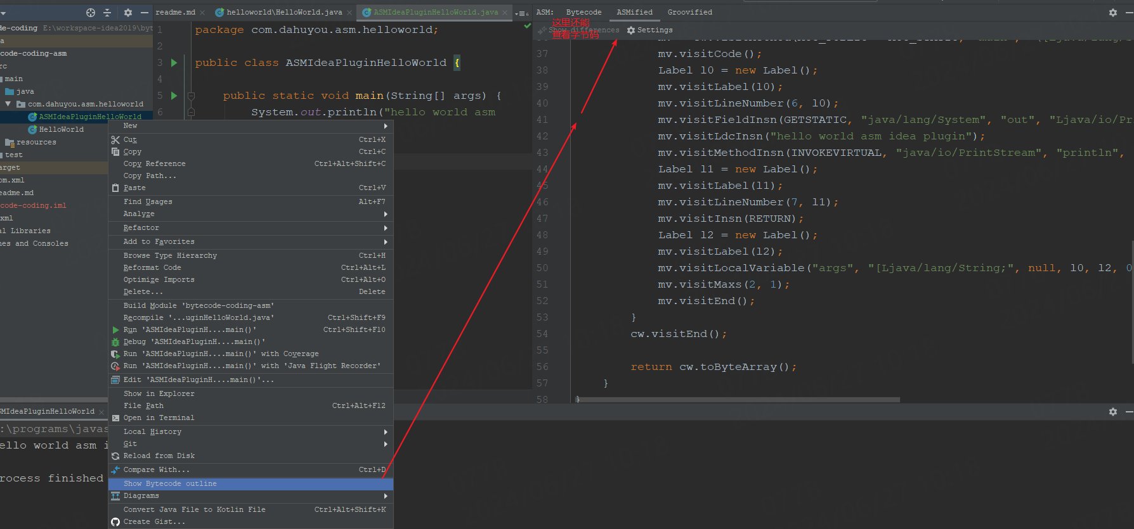
Task: Click Run 'ASMIdeaPluginH....main()' menu item
Action: [x=251, y=329]
